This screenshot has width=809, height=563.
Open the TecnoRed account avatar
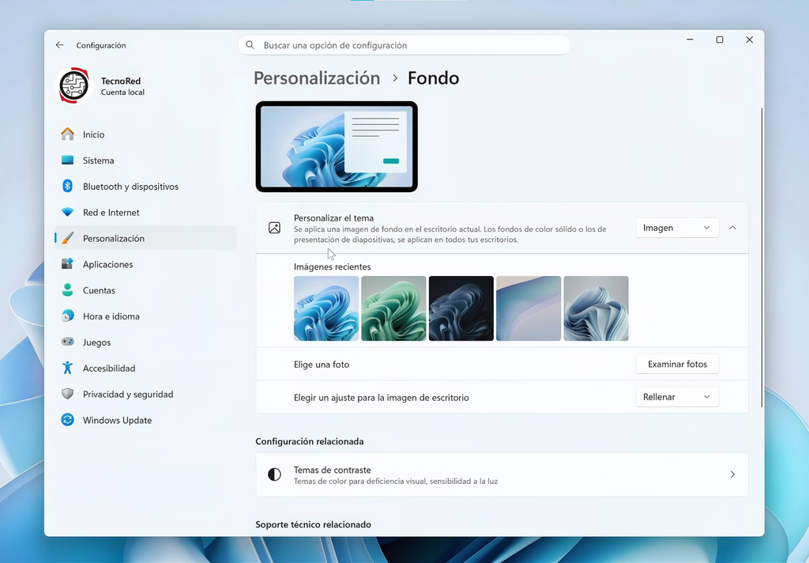[x=73, y=85]
